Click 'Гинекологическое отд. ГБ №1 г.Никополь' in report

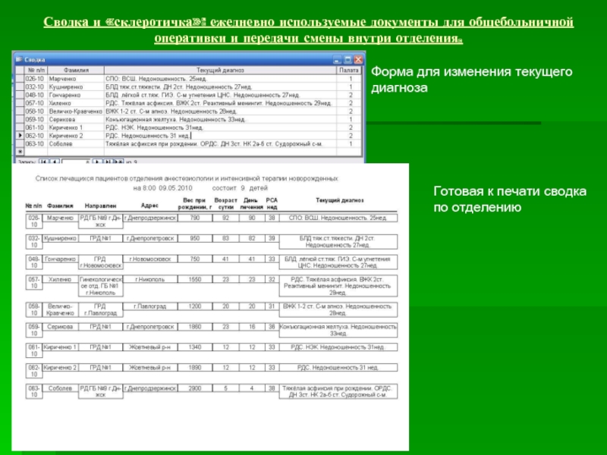(101, 286)
